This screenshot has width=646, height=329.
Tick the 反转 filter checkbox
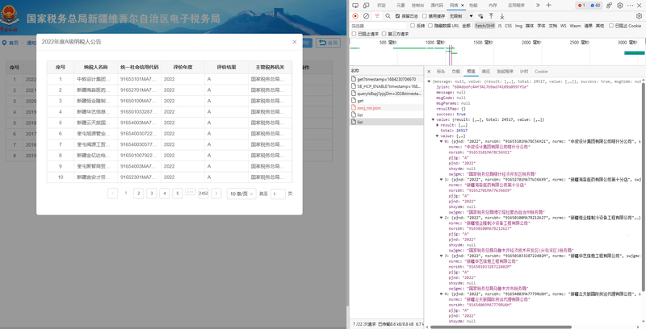pos(413,26)
